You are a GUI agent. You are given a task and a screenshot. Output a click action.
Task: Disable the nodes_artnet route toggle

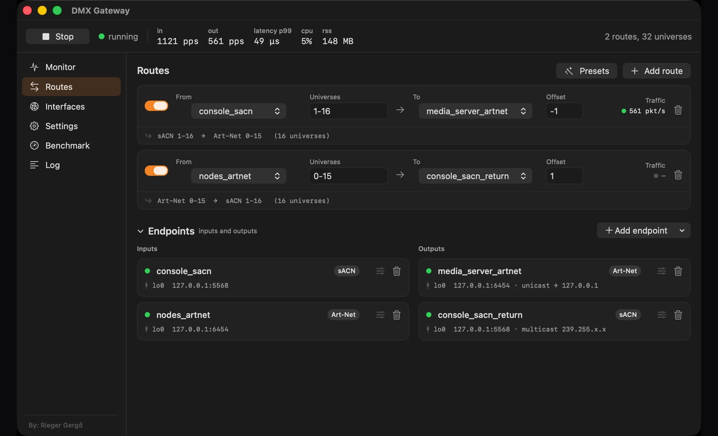pos(156,171)
